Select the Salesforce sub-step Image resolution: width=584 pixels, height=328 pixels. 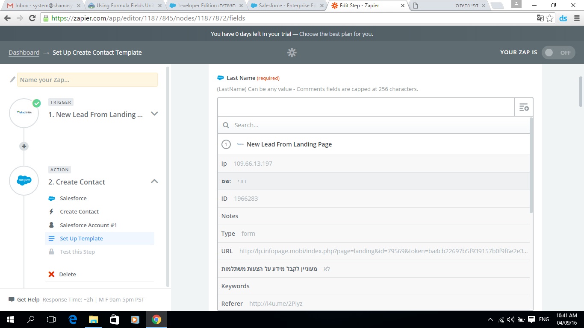click(x=73, y=198)
